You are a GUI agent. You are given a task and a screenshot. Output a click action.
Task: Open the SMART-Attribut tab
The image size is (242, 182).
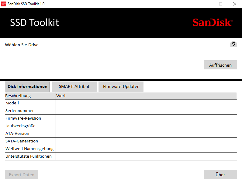(74, 86)
